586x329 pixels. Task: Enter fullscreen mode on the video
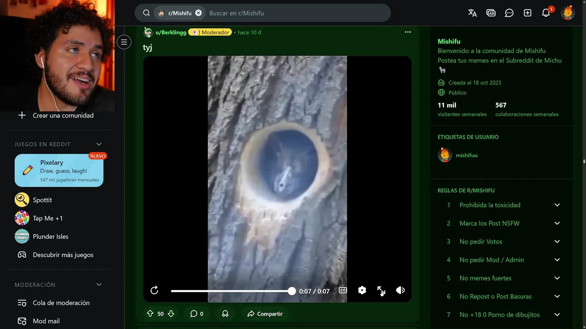pyautogui.click(x=381, y=290)
